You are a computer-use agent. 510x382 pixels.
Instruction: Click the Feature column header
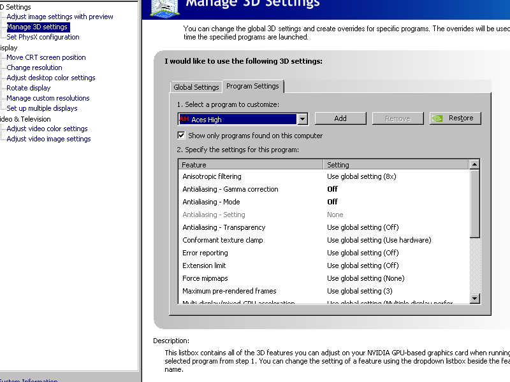(x=251, y=165)
